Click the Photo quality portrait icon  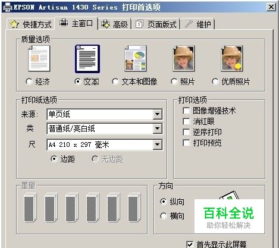[x=184, y=58]
